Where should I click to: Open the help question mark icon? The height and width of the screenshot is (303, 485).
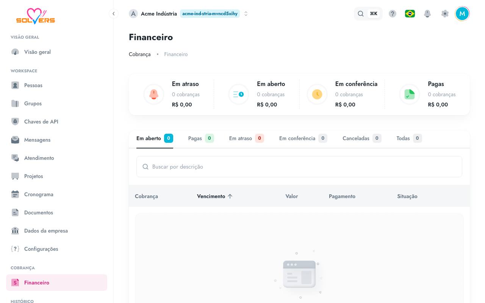coord(393,14)
